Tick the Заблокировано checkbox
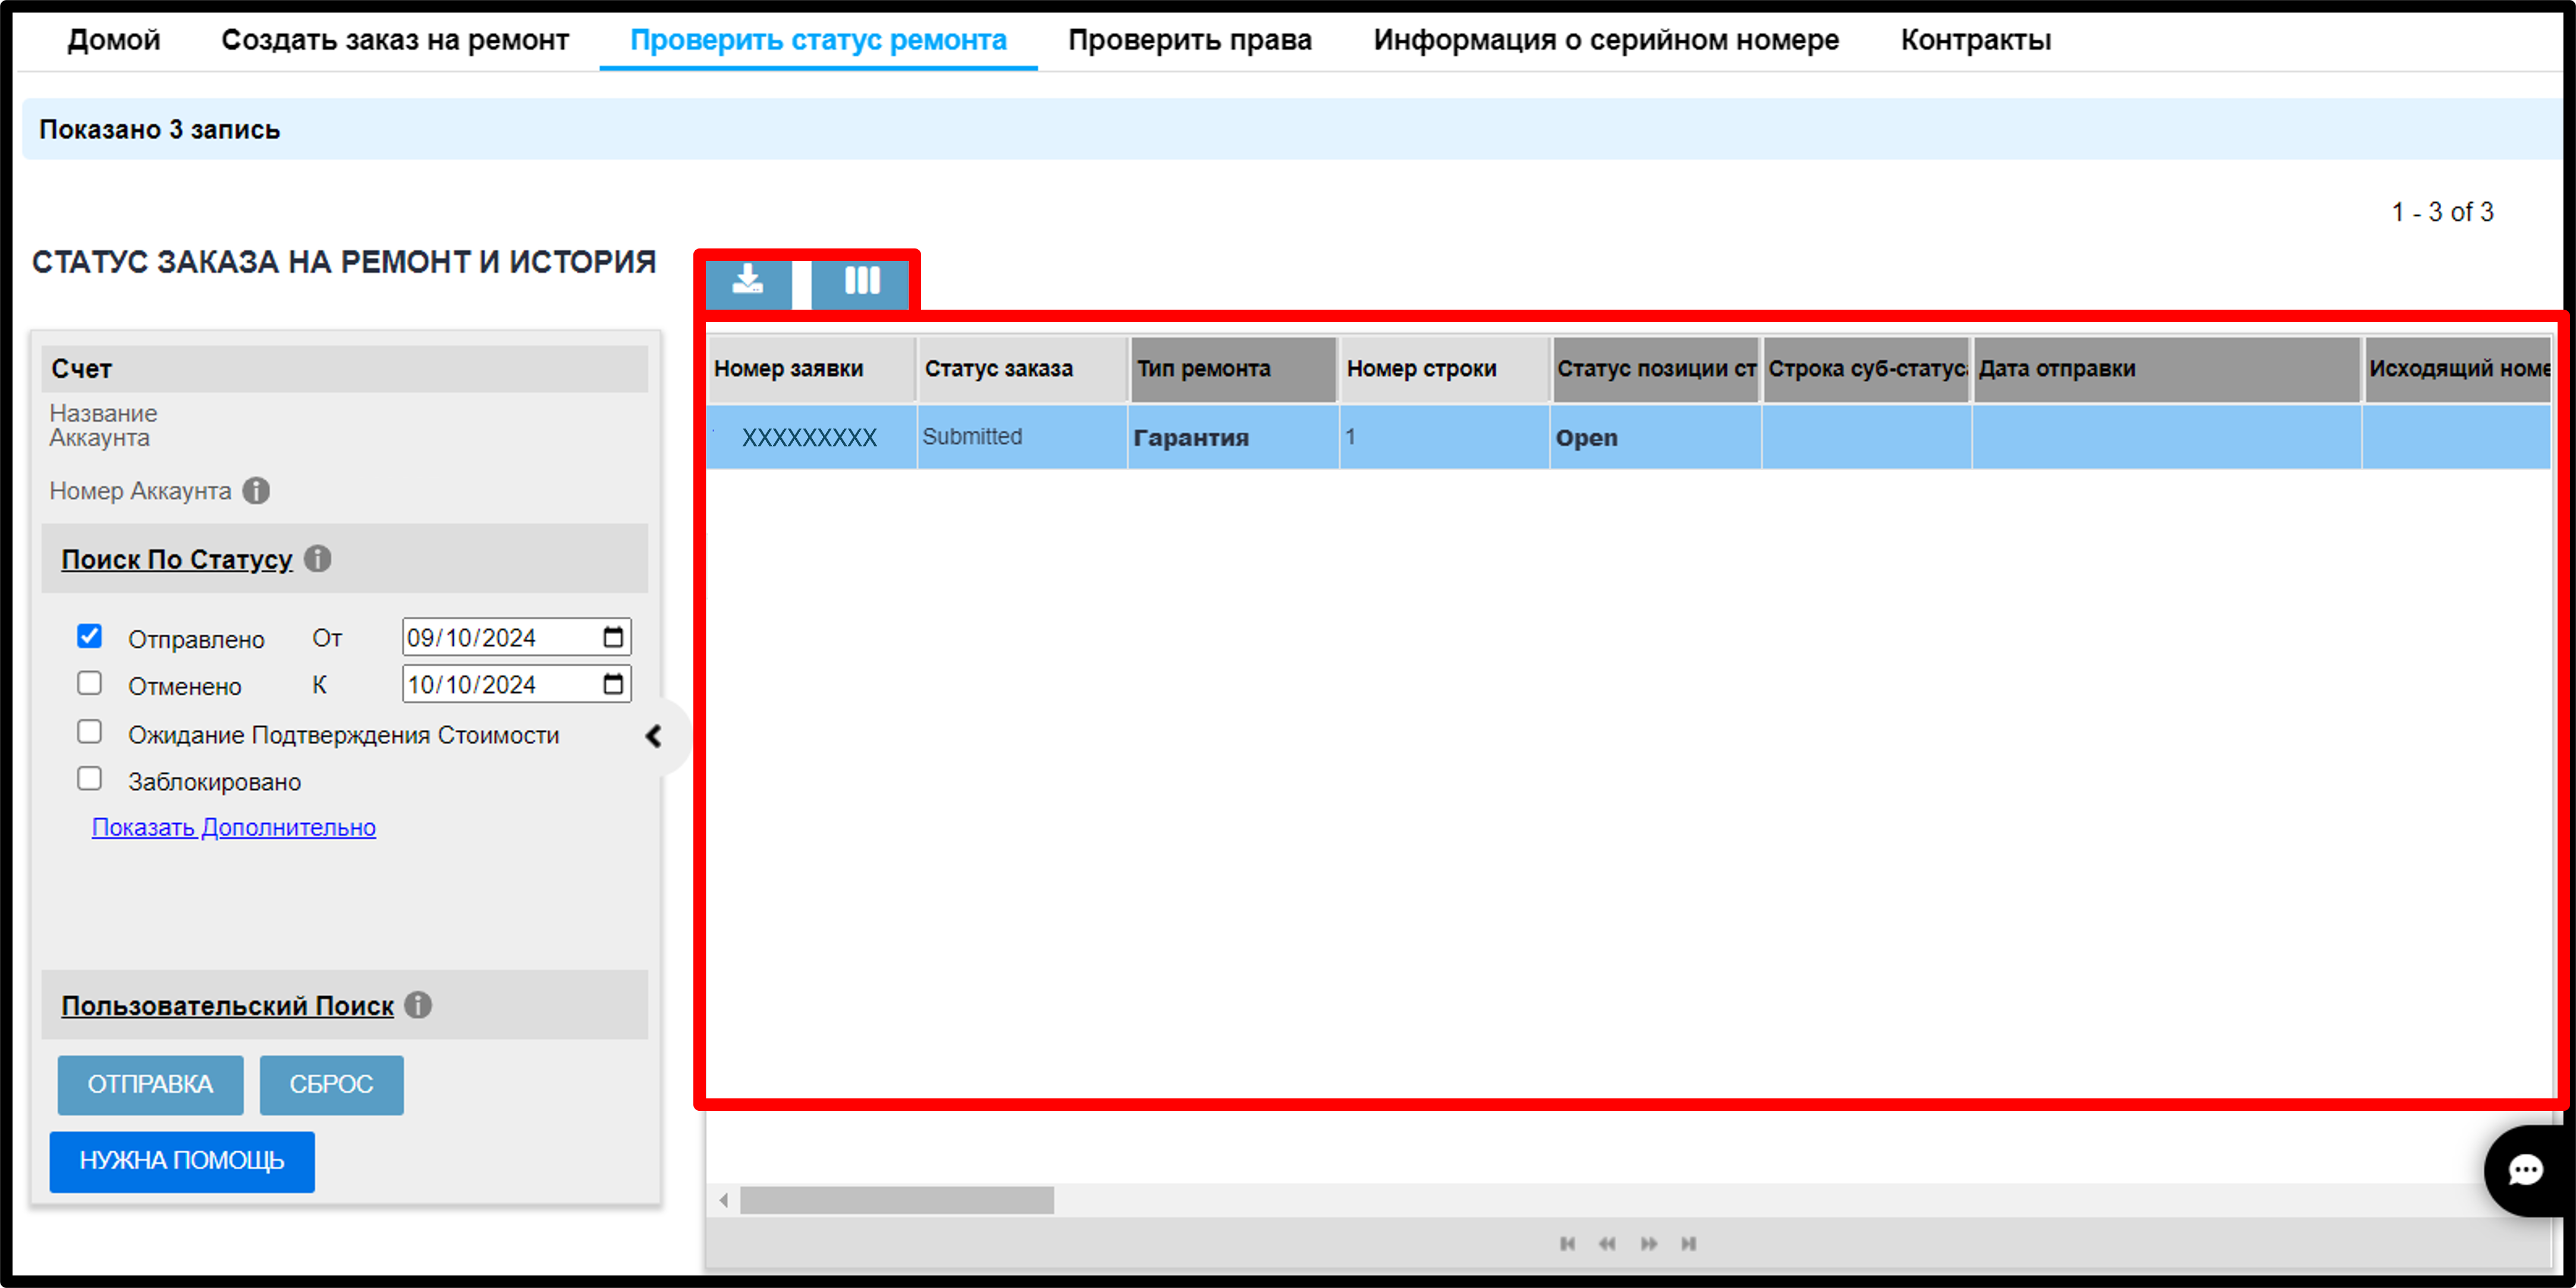2576x1288 pixels. point(90,779)
